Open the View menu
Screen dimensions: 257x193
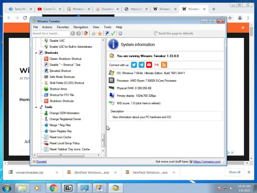[96, 27]
